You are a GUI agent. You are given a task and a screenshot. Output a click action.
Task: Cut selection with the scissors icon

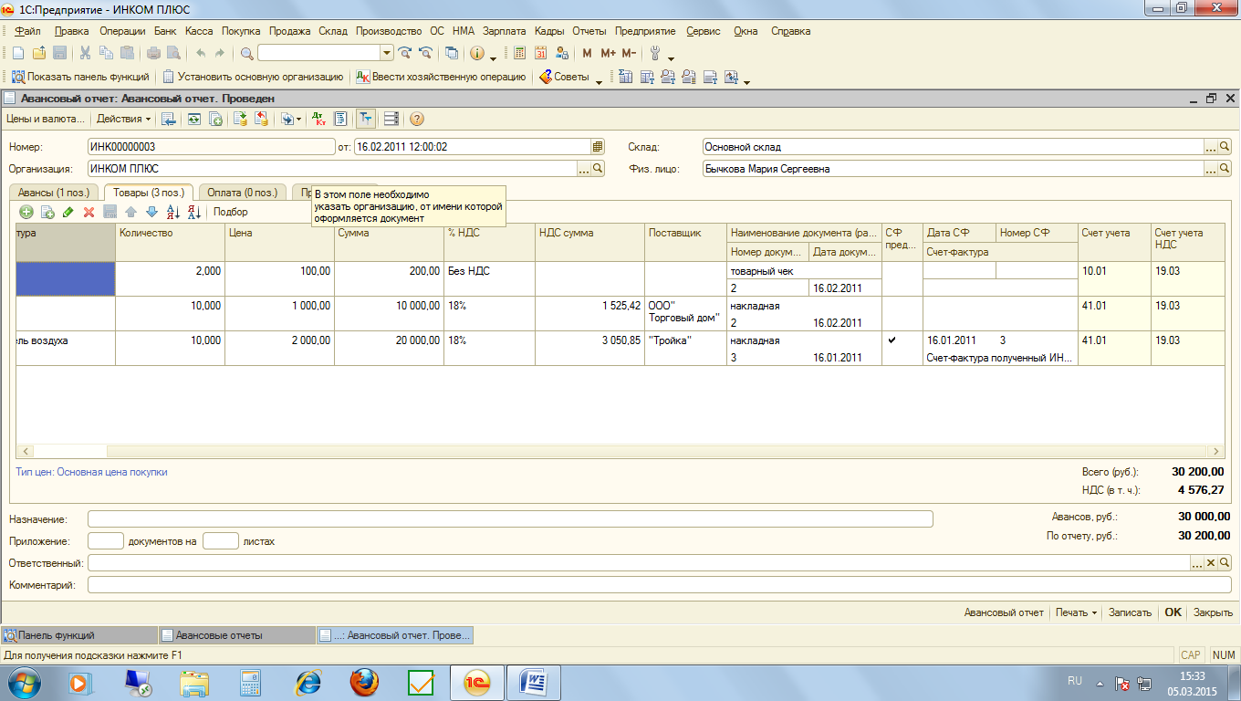(x=85, y=53)
